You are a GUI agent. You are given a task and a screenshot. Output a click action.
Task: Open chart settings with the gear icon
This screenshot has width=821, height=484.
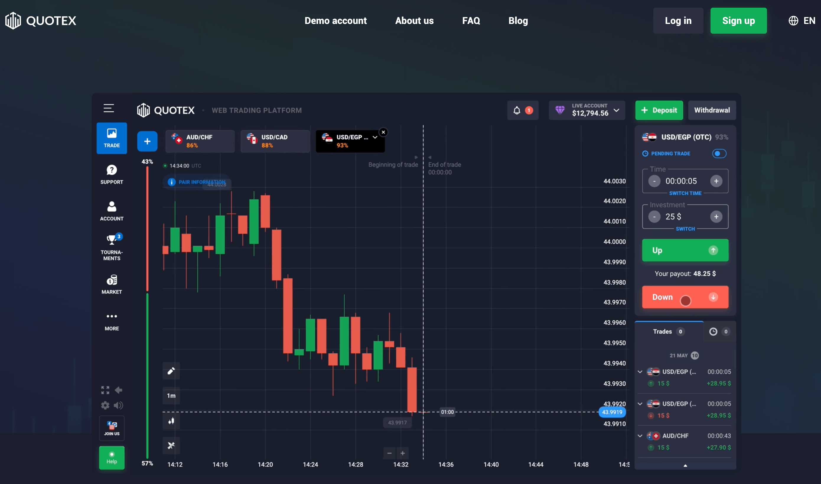(x=105, y=405)
